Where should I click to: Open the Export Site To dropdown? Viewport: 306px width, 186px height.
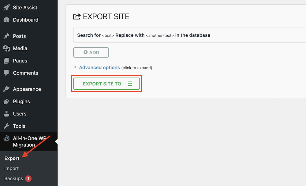[x=106, y=84]
